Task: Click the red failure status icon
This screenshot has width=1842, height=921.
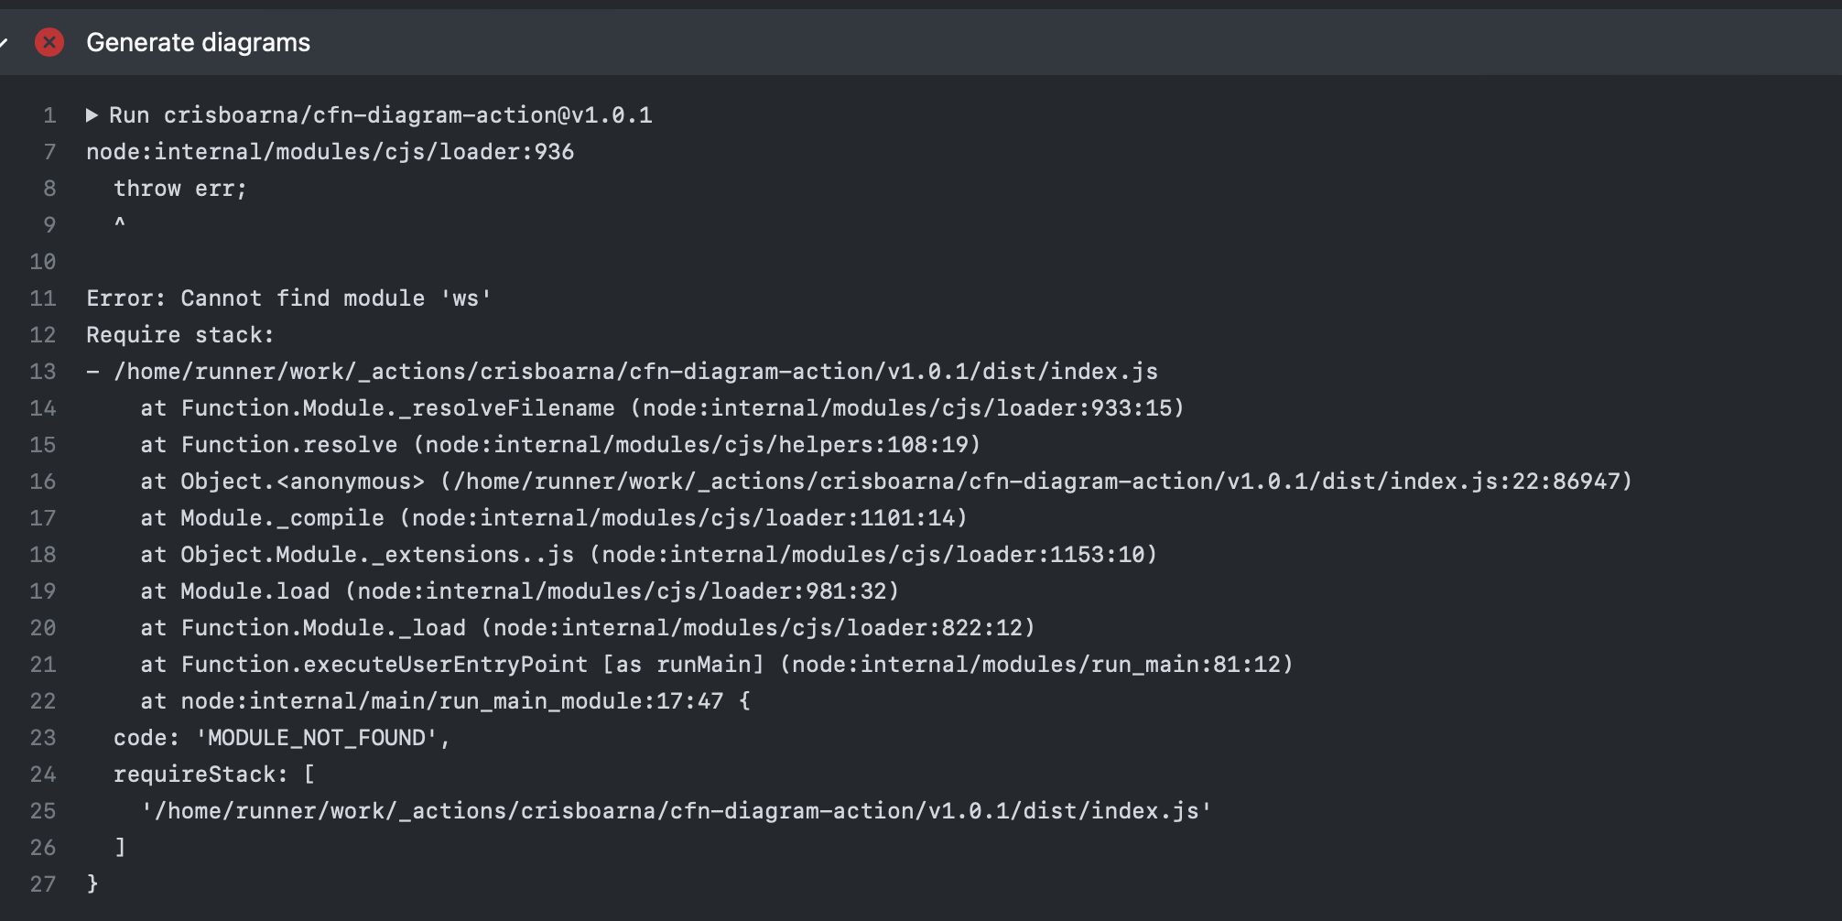Action: 49,41
